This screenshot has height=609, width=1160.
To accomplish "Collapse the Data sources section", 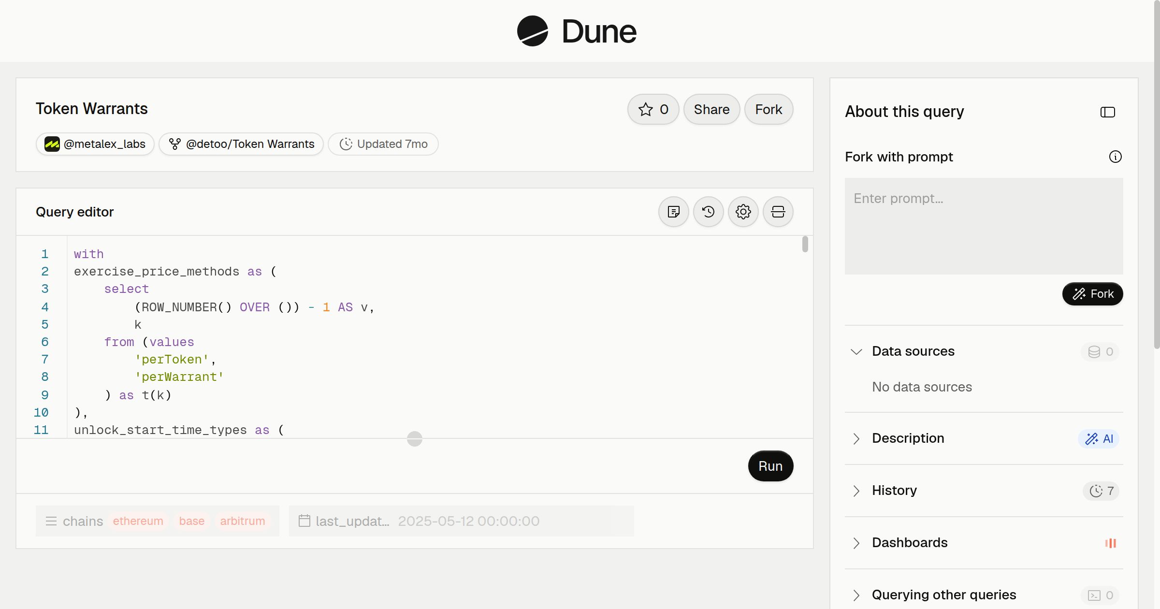I will [856, 351].
